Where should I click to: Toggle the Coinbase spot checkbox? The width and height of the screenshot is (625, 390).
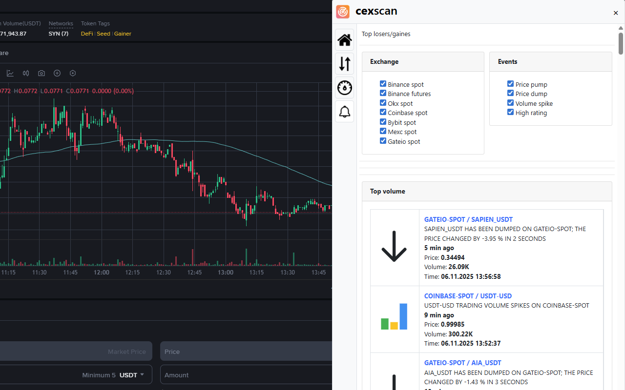[x=383, y=112]
